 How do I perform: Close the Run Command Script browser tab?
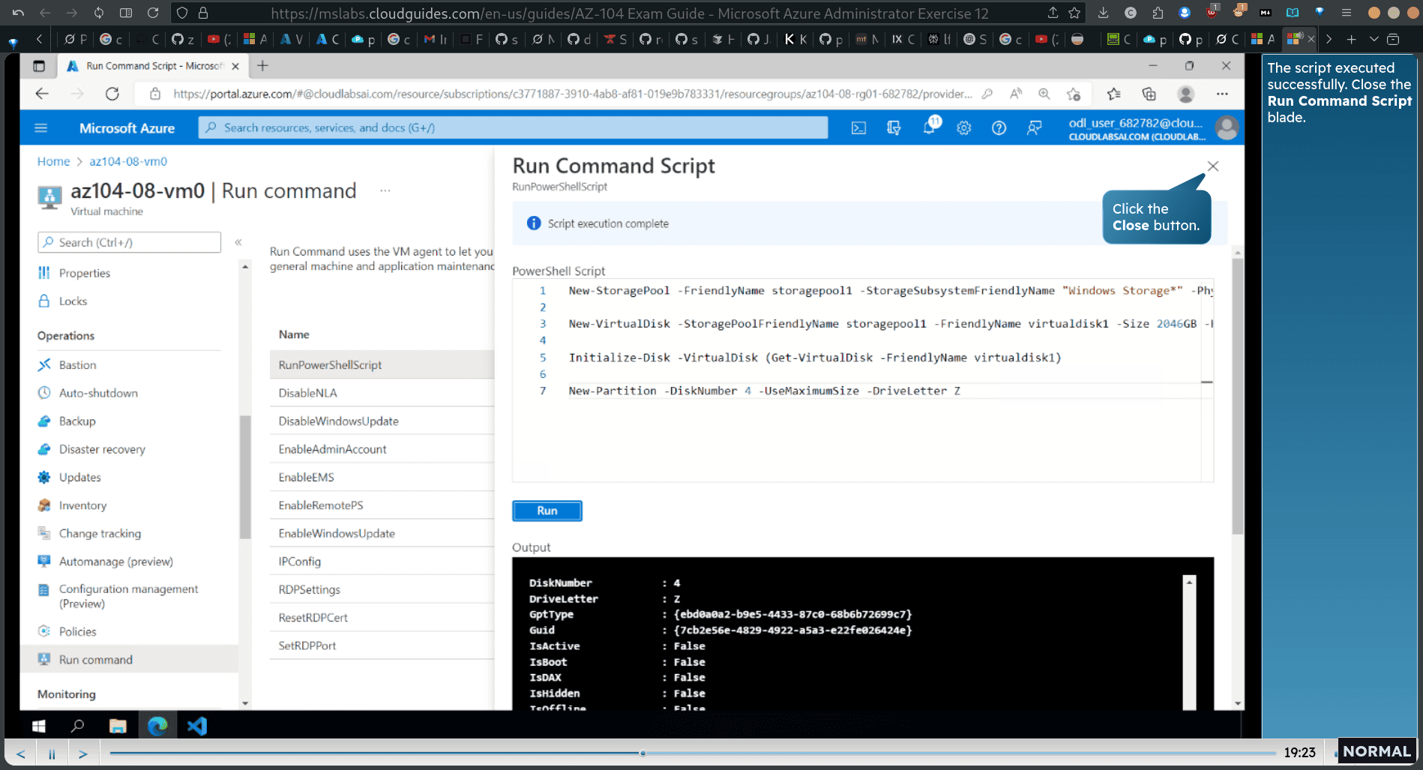(235, 66)
